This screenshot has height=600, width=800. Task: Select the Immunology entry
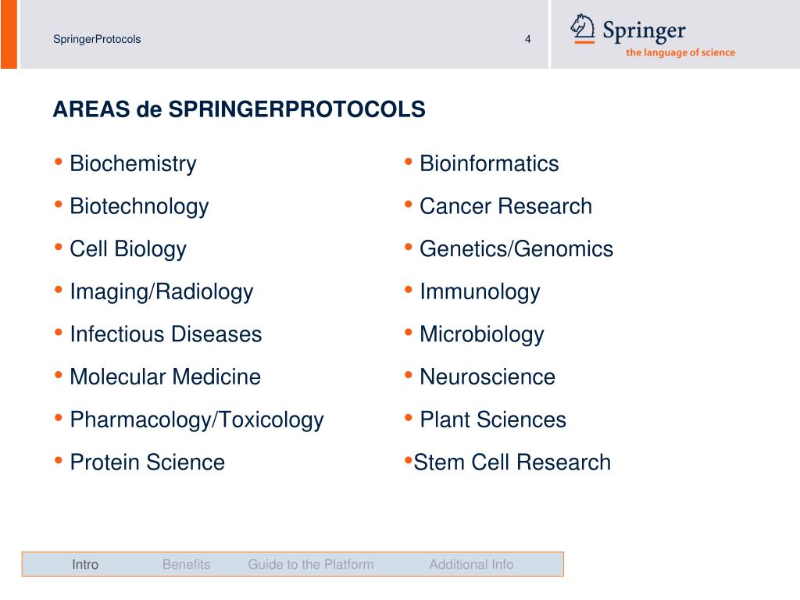coord(480,292)
